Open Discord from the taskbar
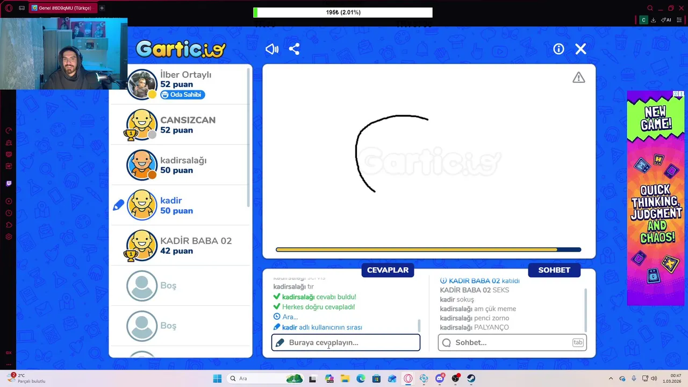This screenshot has width=688, height=387. pos(440,378)
